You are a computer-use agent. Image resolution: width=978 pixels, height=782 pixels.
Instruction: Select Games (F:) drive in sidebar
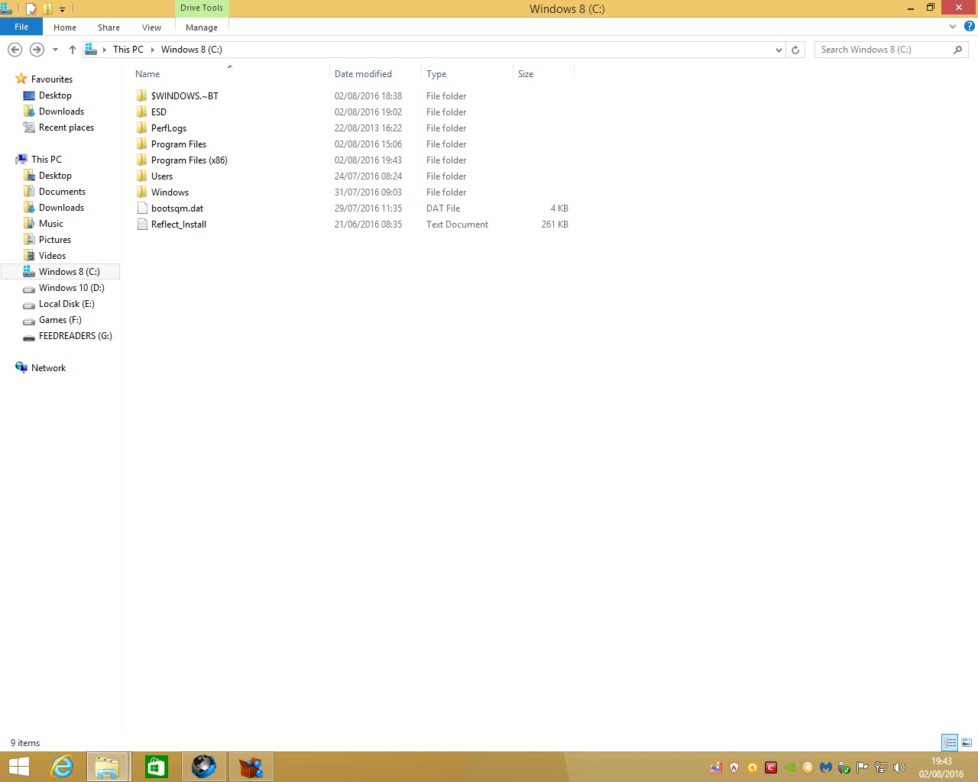tap(60, 320)
